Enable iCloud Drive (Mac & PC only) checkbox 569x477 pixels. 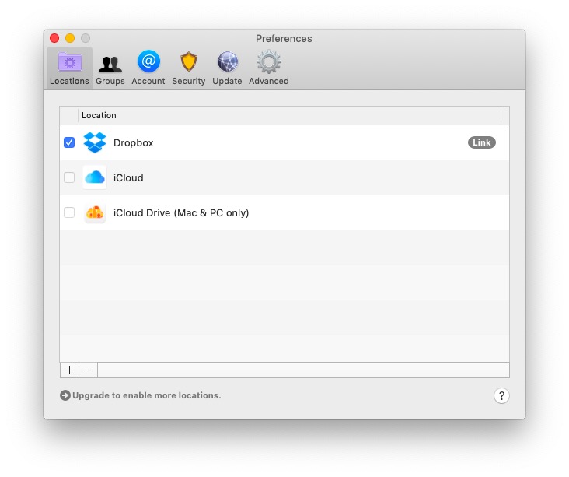69,212
